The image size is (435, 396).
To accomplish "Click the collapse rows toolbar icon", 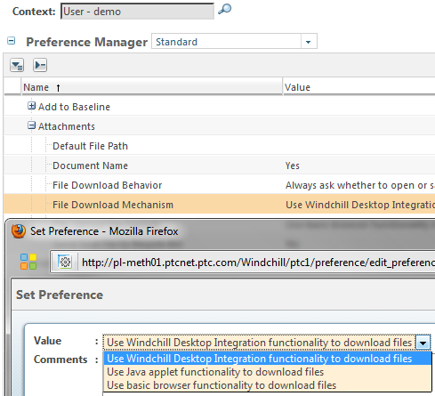I will [x=40, y=65].
